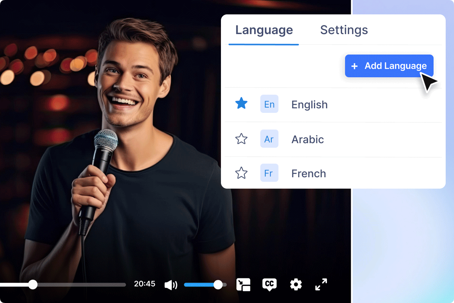Click the plus sign inside Add Language
This screenshot has width=454, height=303.
coord(354,66)
